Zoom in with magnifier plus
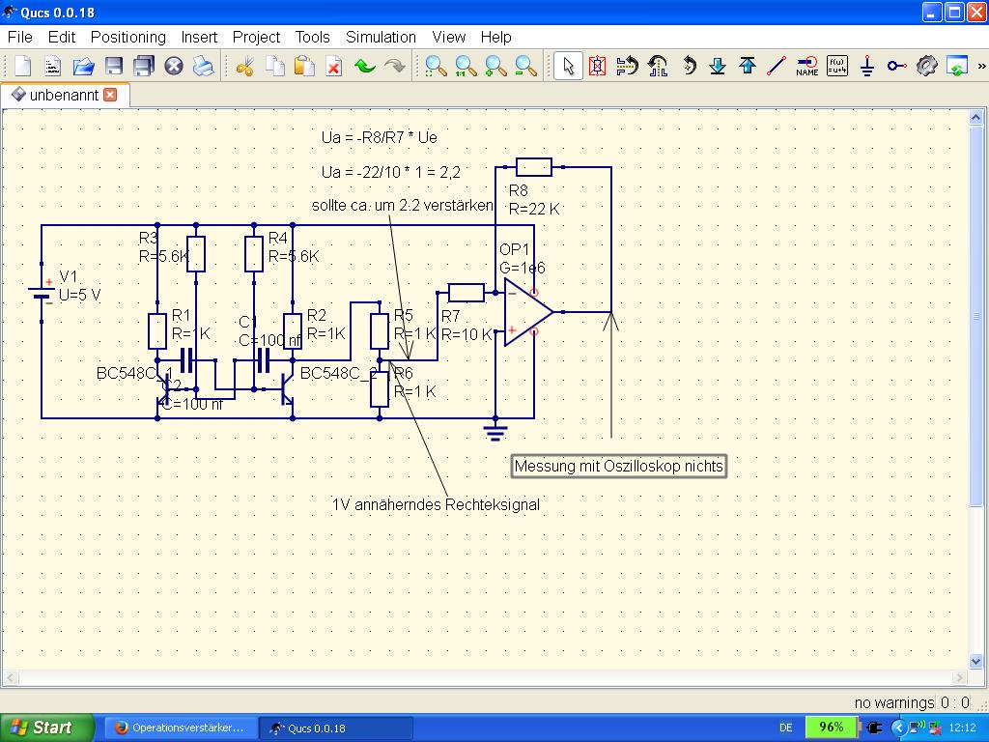This screenshot has height=742, width=989. (495, 66)
